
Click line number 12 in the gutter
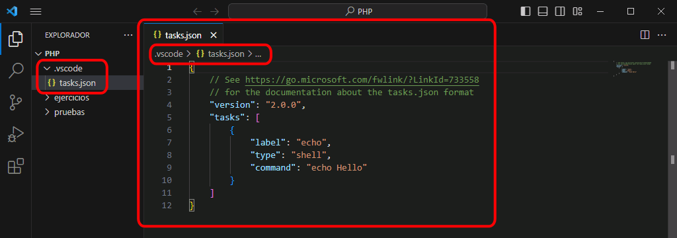pyautogui.click(x=166, y=206)
